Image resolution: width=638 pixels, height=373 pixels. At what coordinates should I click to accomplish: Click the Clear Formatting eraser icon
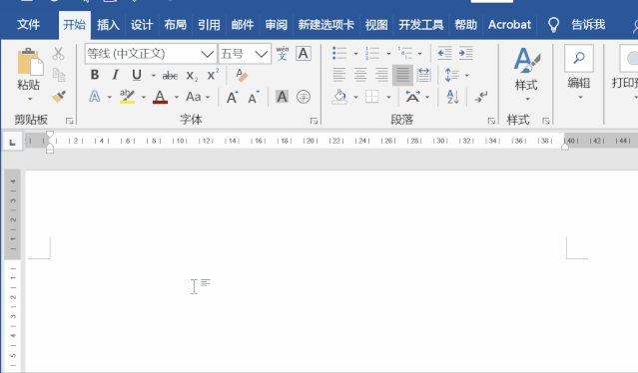coord(242,75)
